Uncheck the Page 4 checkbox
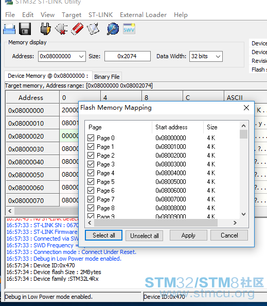This screenshot has height=306, width=267. [x=91, y=173]
